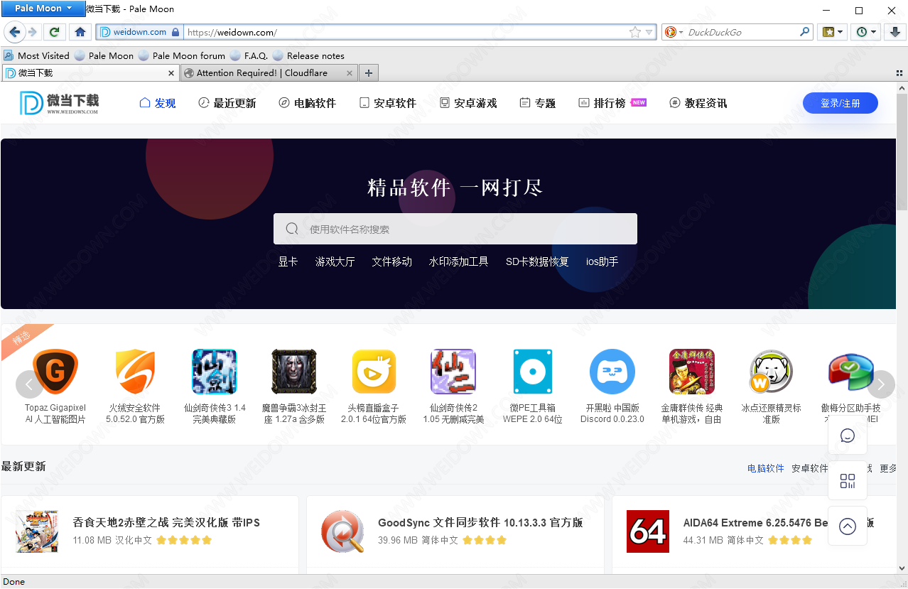The height and width of the screenshot is (589, 908).
Task: Click the 登录/注册 button
Action: [840, 103]
